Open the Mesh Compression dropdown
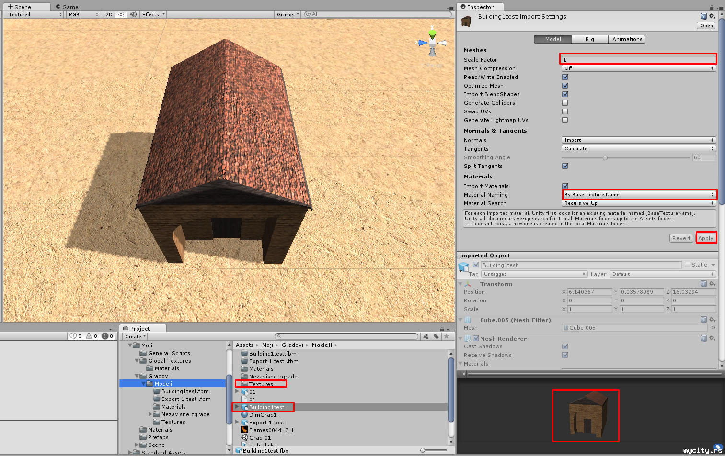This screenshot has height=456, width=725. tap(639, 68)
